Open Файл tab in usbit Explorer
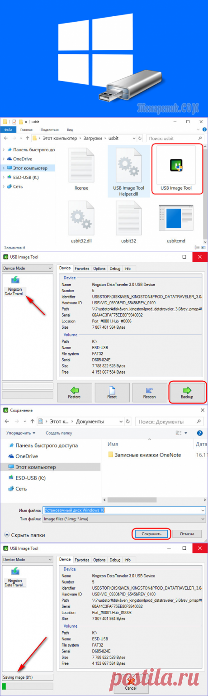 (x=8, y=130)
